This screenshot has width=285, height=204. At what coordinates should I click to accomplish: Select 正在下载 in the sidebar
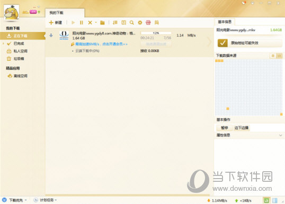[x=23, y=36]
